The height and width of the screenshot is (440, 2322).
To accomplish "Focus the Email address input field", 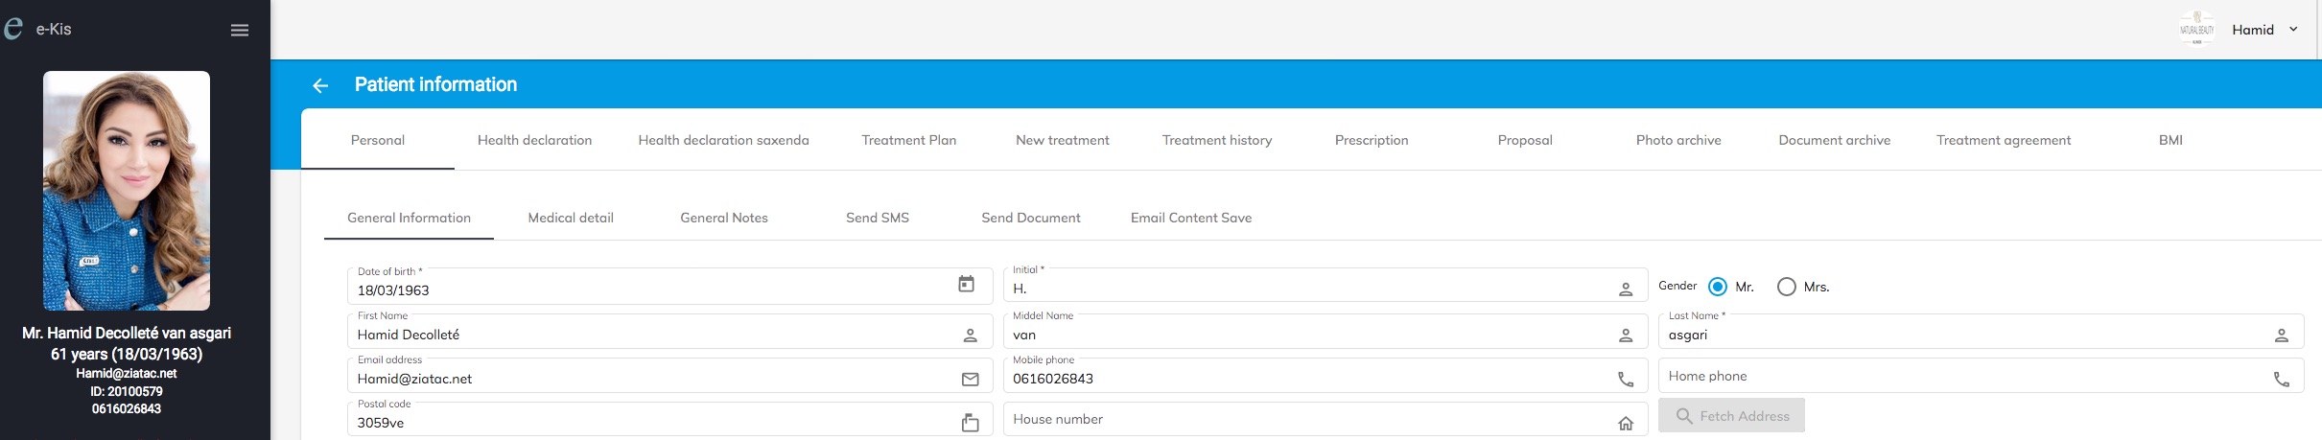I will (669, 375).
